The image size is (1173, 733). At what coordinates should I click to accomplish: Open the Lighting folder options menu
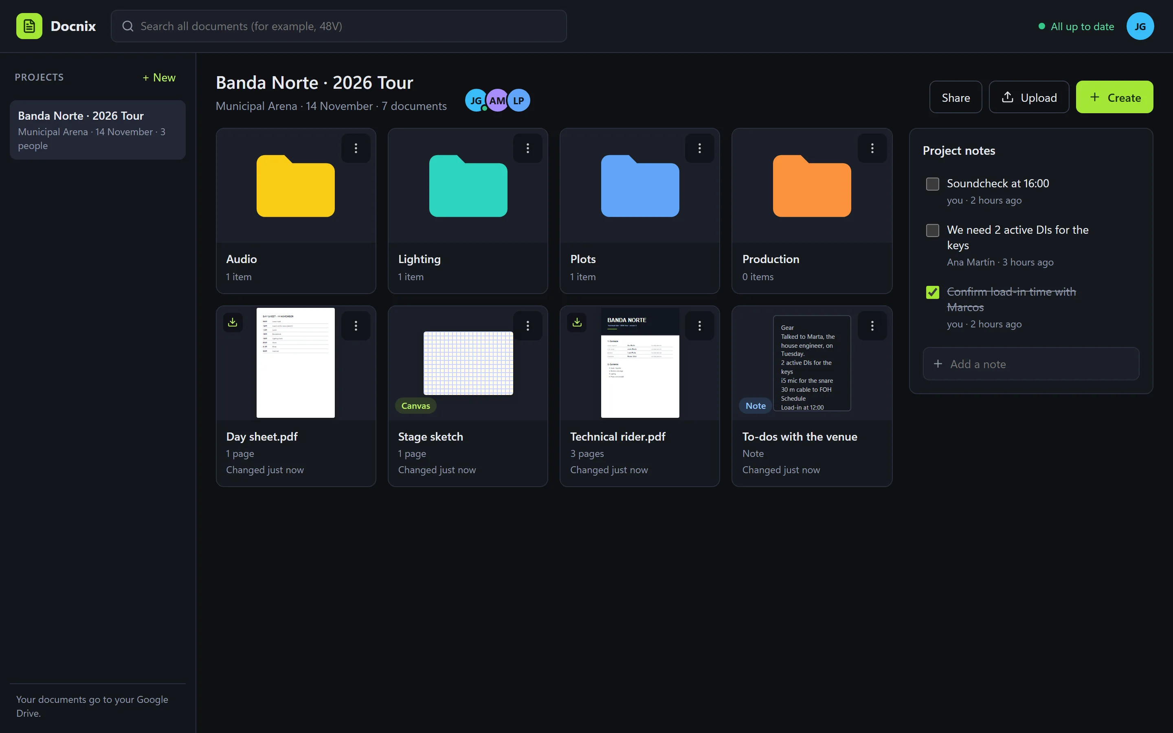pos(527,148)
